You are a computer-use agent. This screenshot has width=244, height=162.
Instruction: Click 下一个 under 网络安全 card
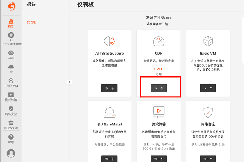(208, 159)
